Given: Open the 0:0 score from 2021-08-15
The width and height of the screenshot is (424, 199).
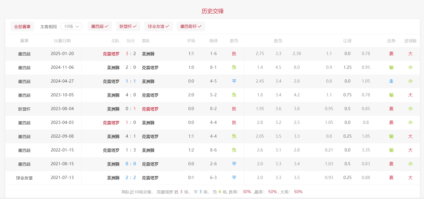Looking at the screenshot, I should pyautogui.click(x=131, y=164).
